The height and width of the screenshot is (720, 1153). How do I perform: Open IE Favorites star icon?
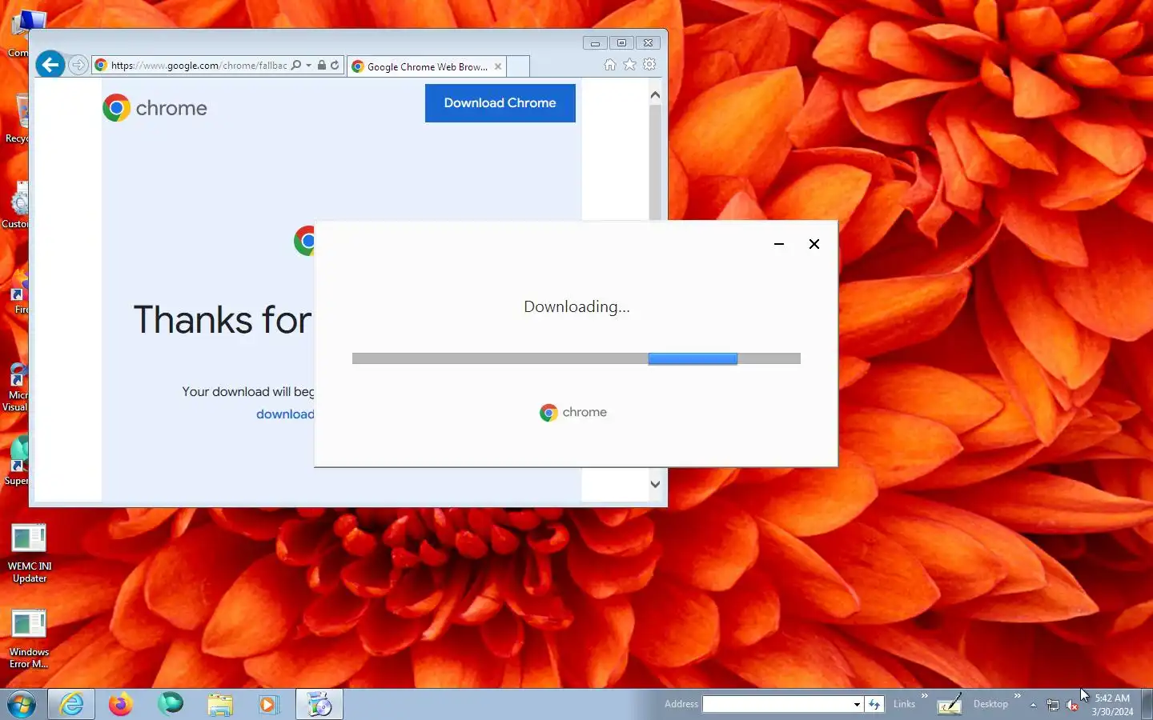coord(630,65)
